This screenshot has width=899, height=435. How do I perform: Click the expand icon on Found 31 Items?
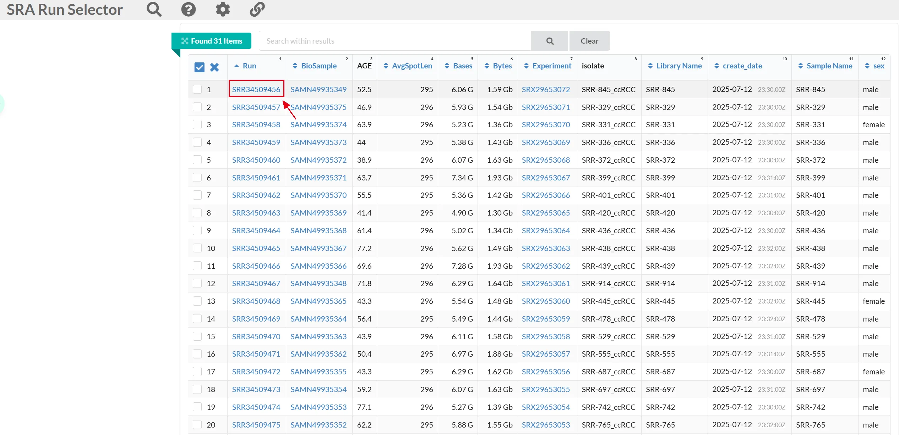185,41
